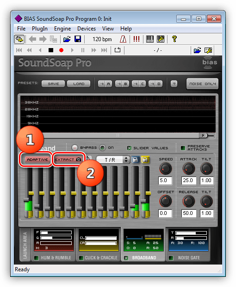This screenshot has height=287, width=236.
Task: Click the SPEED knob
Action: coord(166,169)
